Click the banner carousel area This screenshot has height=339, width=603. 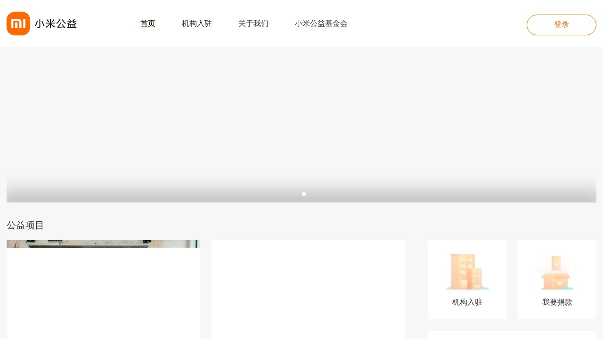pos(301,125)
